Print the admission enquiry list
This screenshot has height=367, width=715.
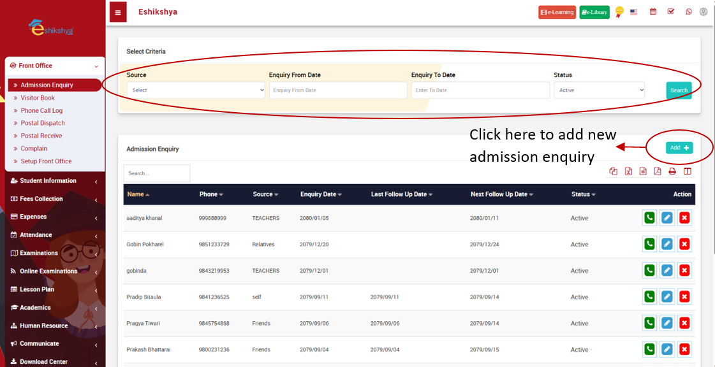click(x=672, y=171)
